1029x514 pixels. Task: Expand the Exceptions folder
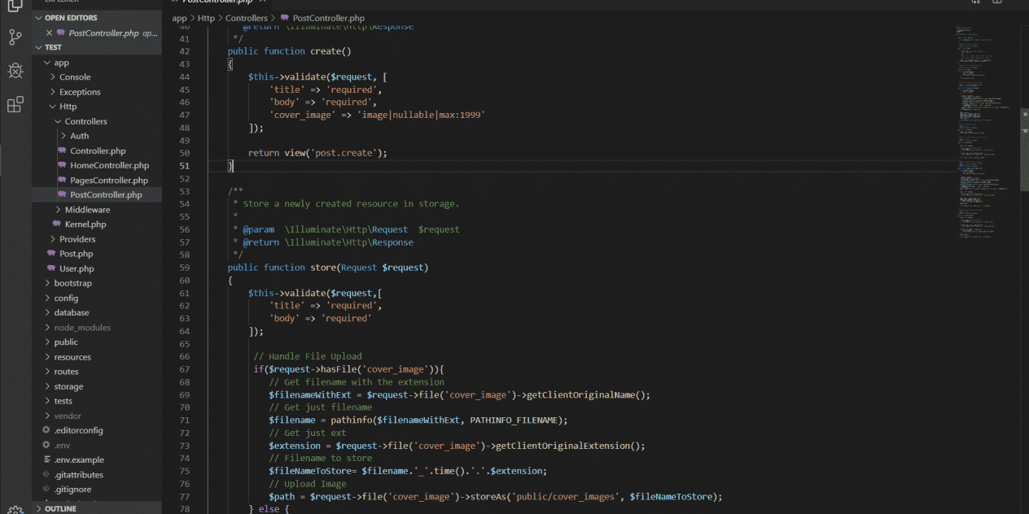[53, 92]
